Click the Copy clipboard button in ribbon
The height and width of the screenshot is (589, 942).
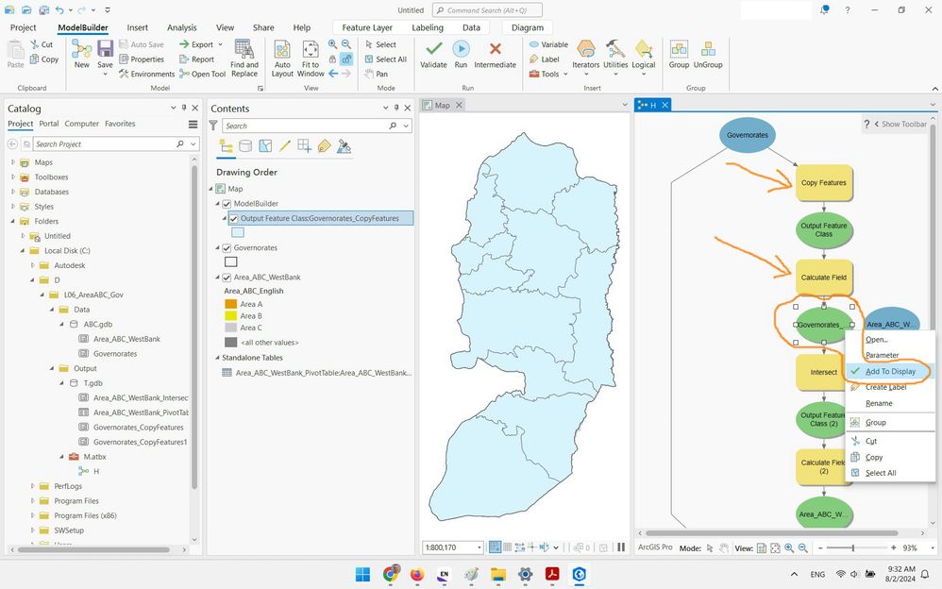pyautogui.click(x=44, y=59)
